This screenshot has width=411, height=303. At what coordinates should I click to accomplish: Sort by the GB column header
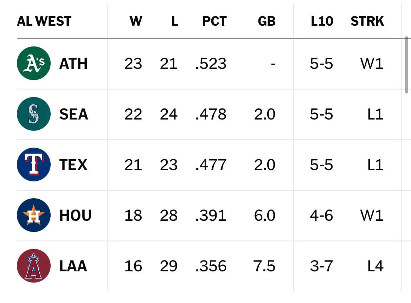[x=266, y=21]
